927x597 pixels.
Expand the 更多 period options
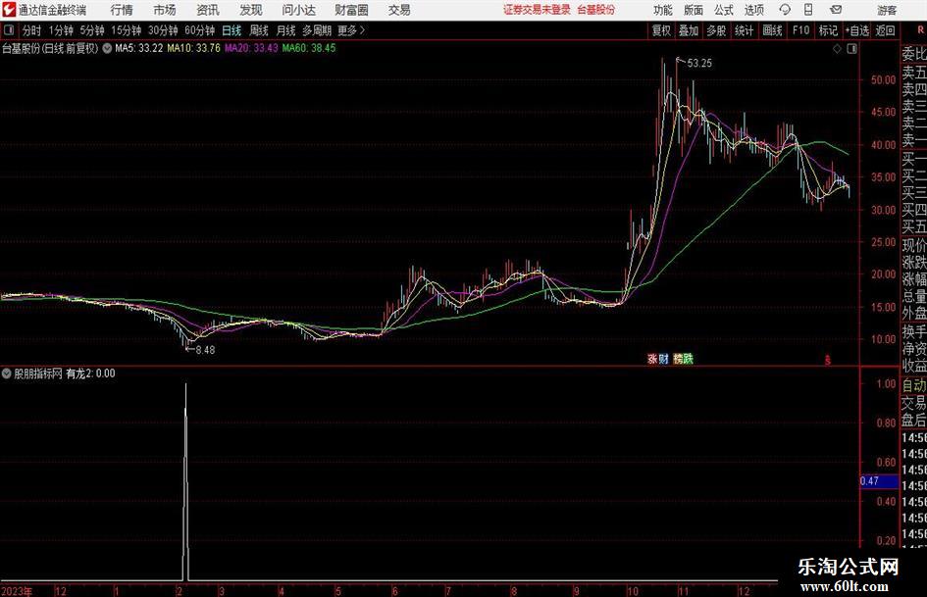click(351, 30)
